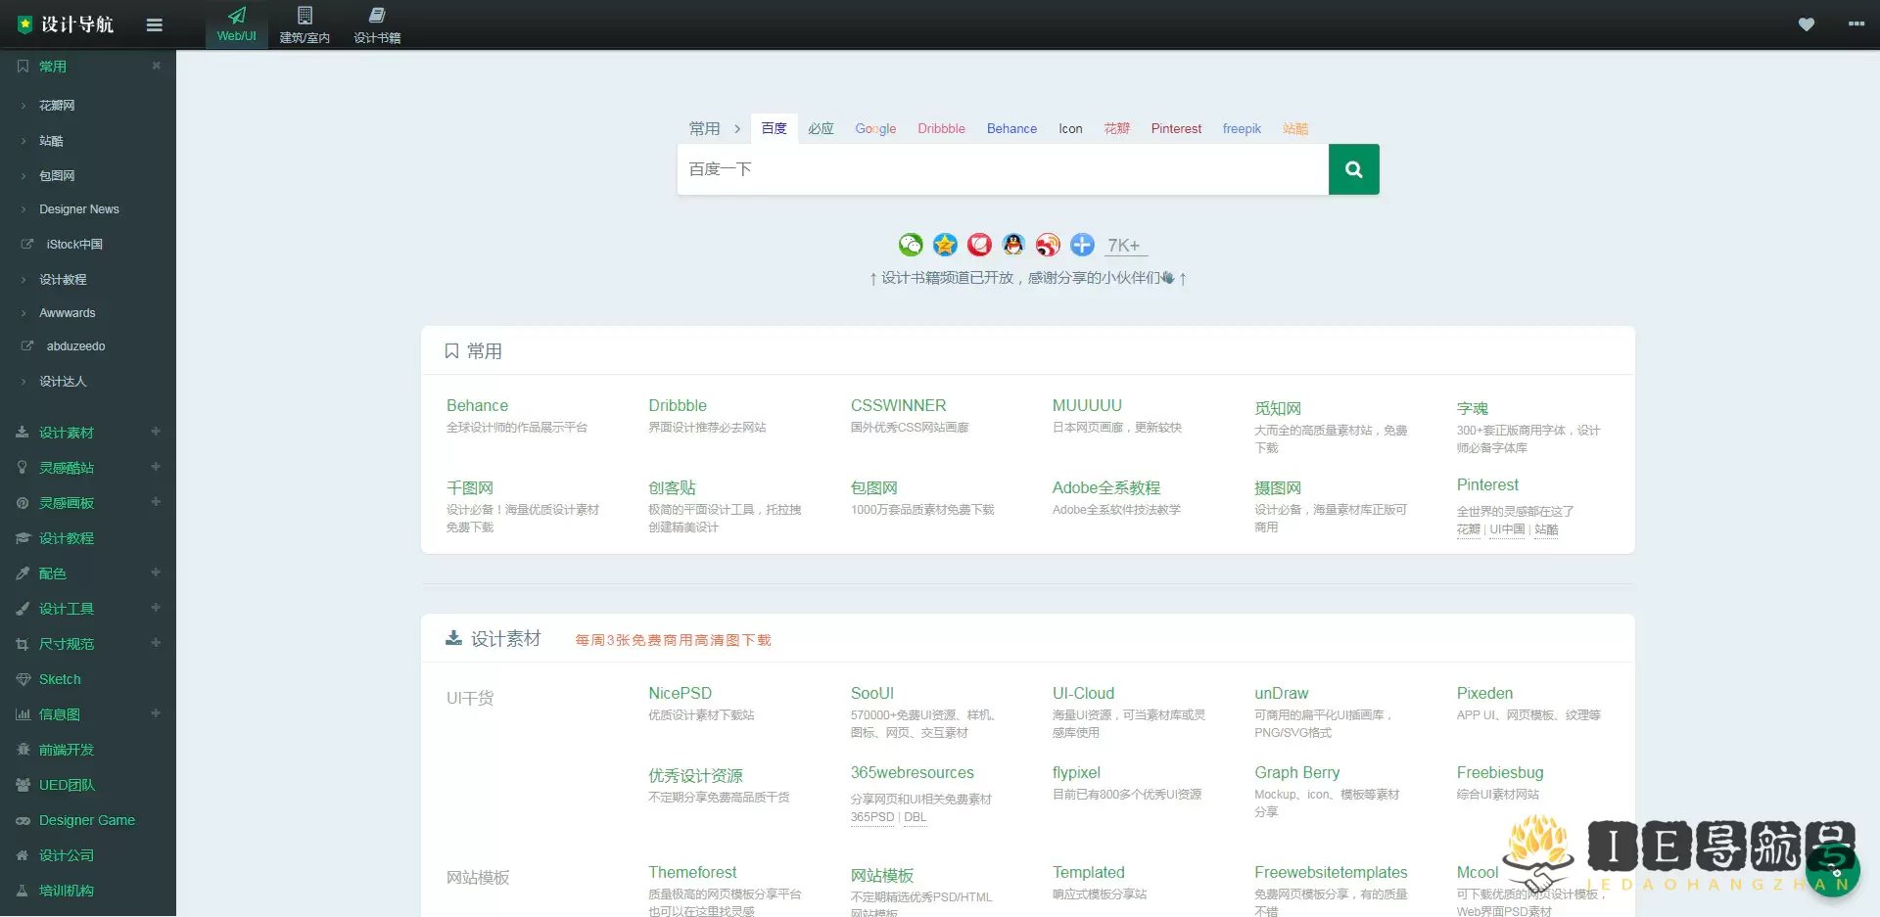Screen dimensions: 1880x917
Task: Open the Behance link in 常用 panel
Action: [x=477, y=405]
